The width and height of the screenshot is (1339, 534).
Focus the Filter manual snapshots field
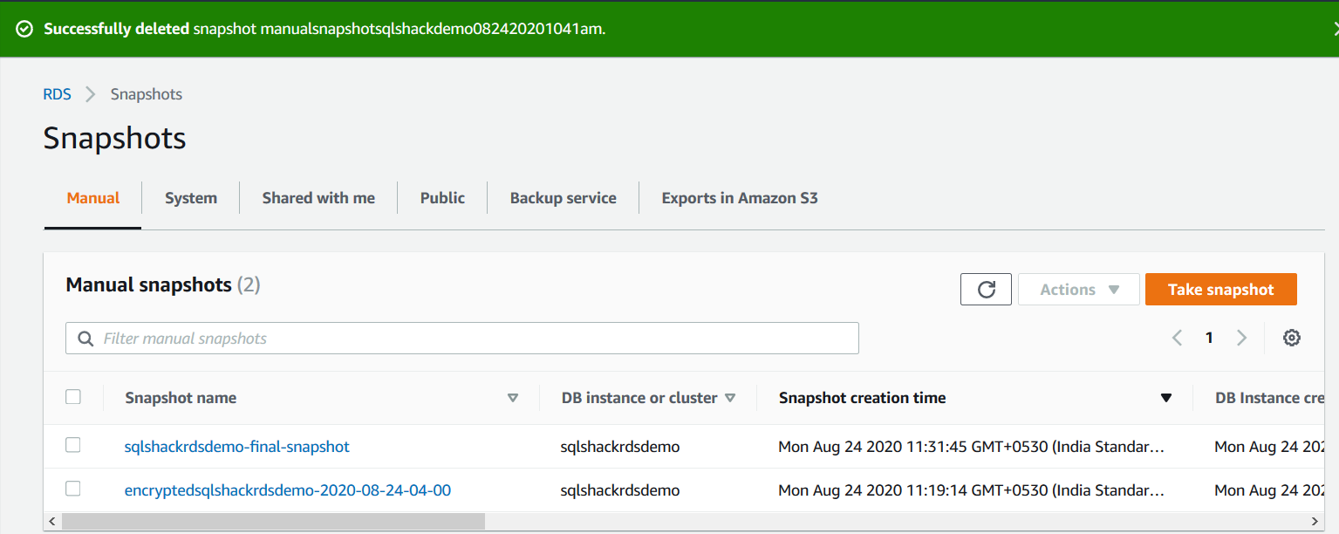[471, 339]
